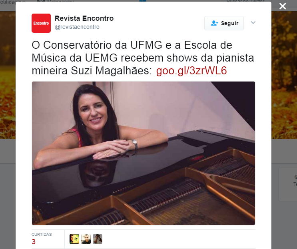Follow the account with the Seguir button
The width and height of the screenshot is (297, 249).
pyautogui.click(x=224, y=23)
